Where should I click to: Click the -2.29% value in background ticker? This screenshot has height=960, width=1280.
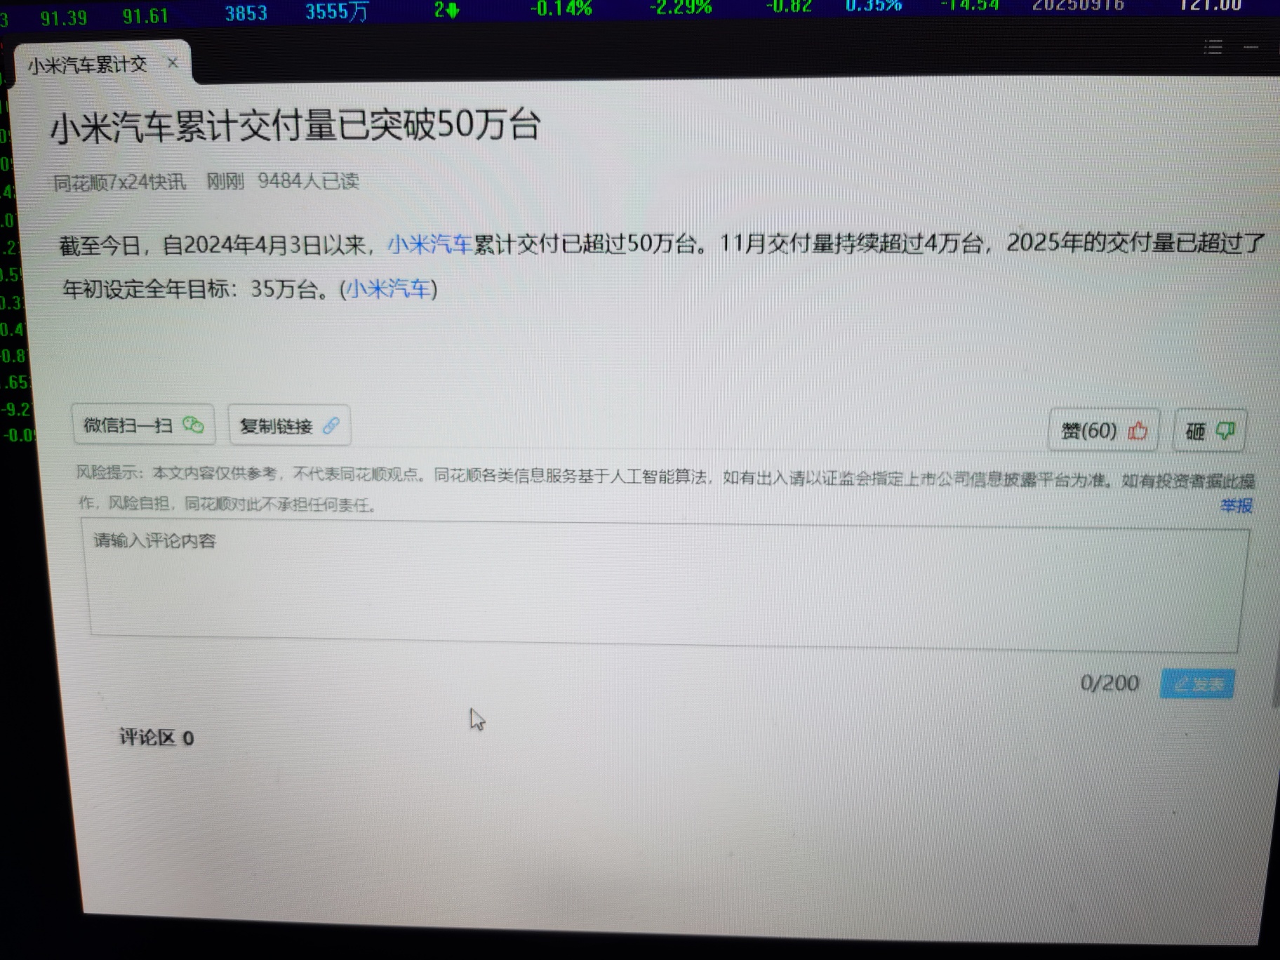click(x=681, y=8)
